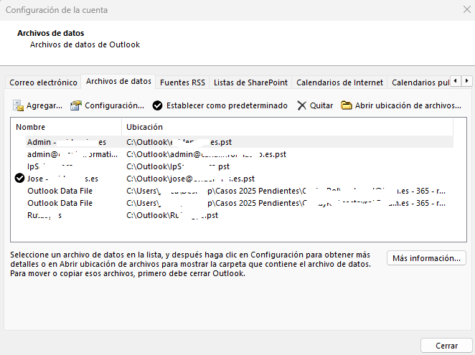This screenshot has width=475, height=355.
Task: Click the C:\Outlook\Ru location cell in the last row
Action: click(172, 215)
